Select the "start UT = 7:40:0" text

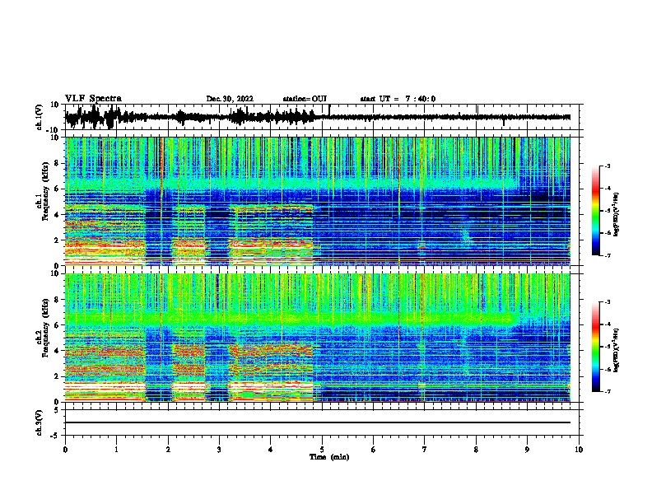pyautogui.click(x=398, y=99)
